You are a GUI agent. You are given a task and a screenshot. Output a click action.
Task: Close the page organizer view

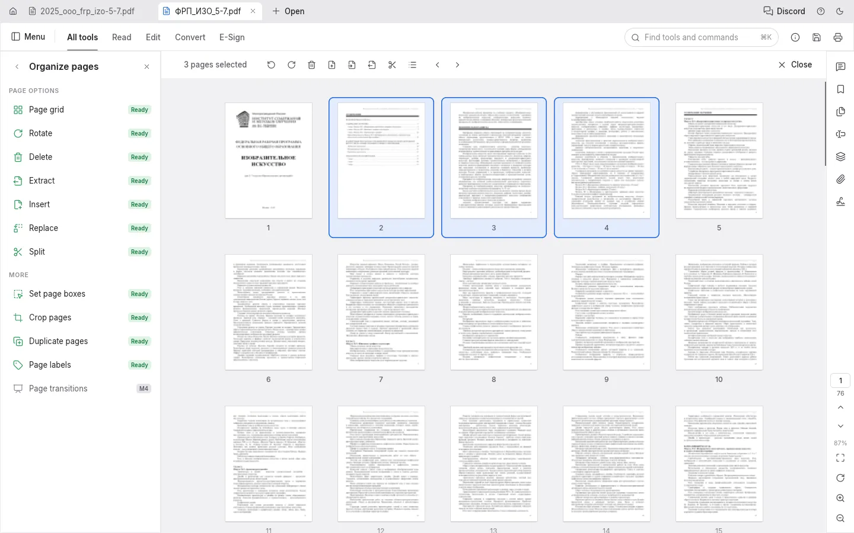point(795,65)
